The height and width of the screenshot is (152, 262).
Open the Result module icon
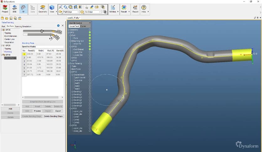pos(124,8)
